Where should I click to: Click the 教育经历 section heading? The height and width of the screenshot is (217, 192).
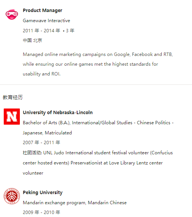(13, 97)
